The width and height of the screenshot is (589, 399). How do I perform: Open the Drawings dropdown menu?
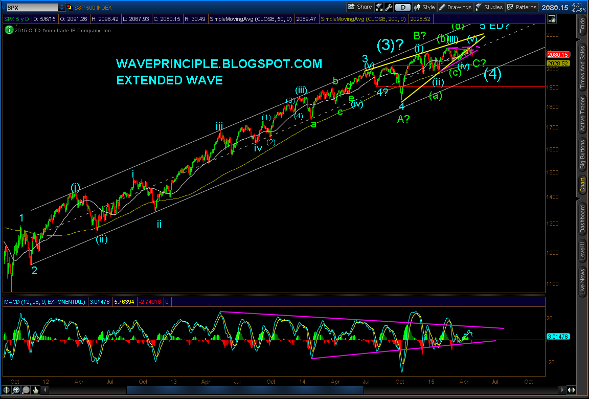(x=455, y=7)
